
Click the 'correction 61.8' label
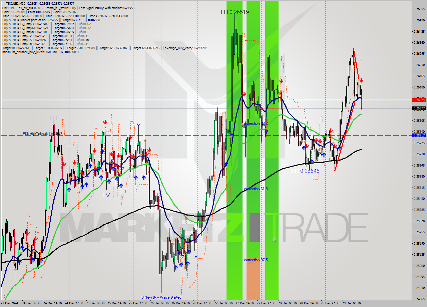click(256, 189)
